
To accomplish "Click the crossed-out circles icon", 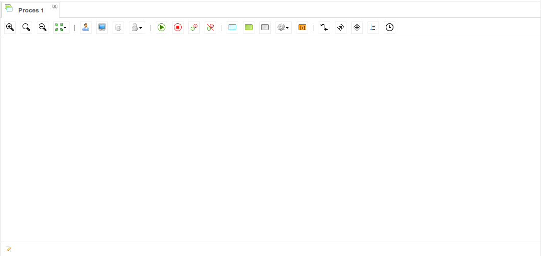I will pyautogui.click(x=210, y=28).
